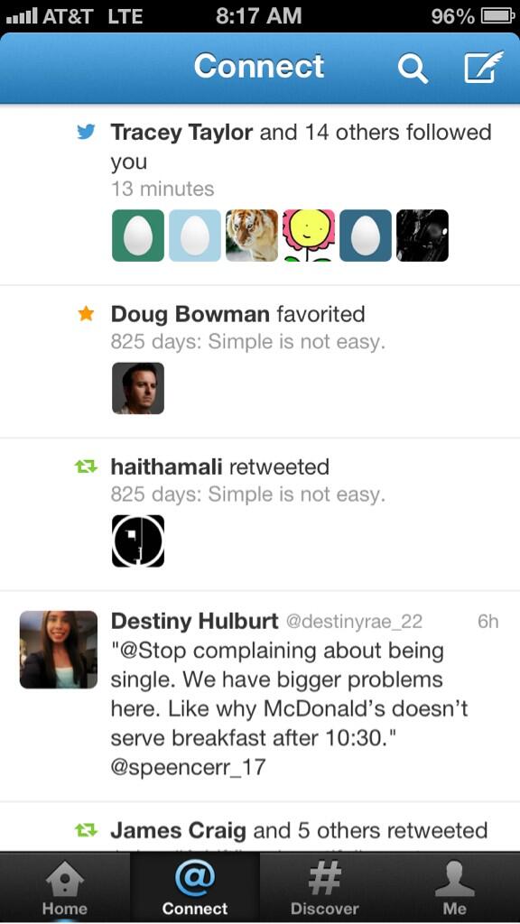Open the dark last follower avatar

tap(422, 236)
